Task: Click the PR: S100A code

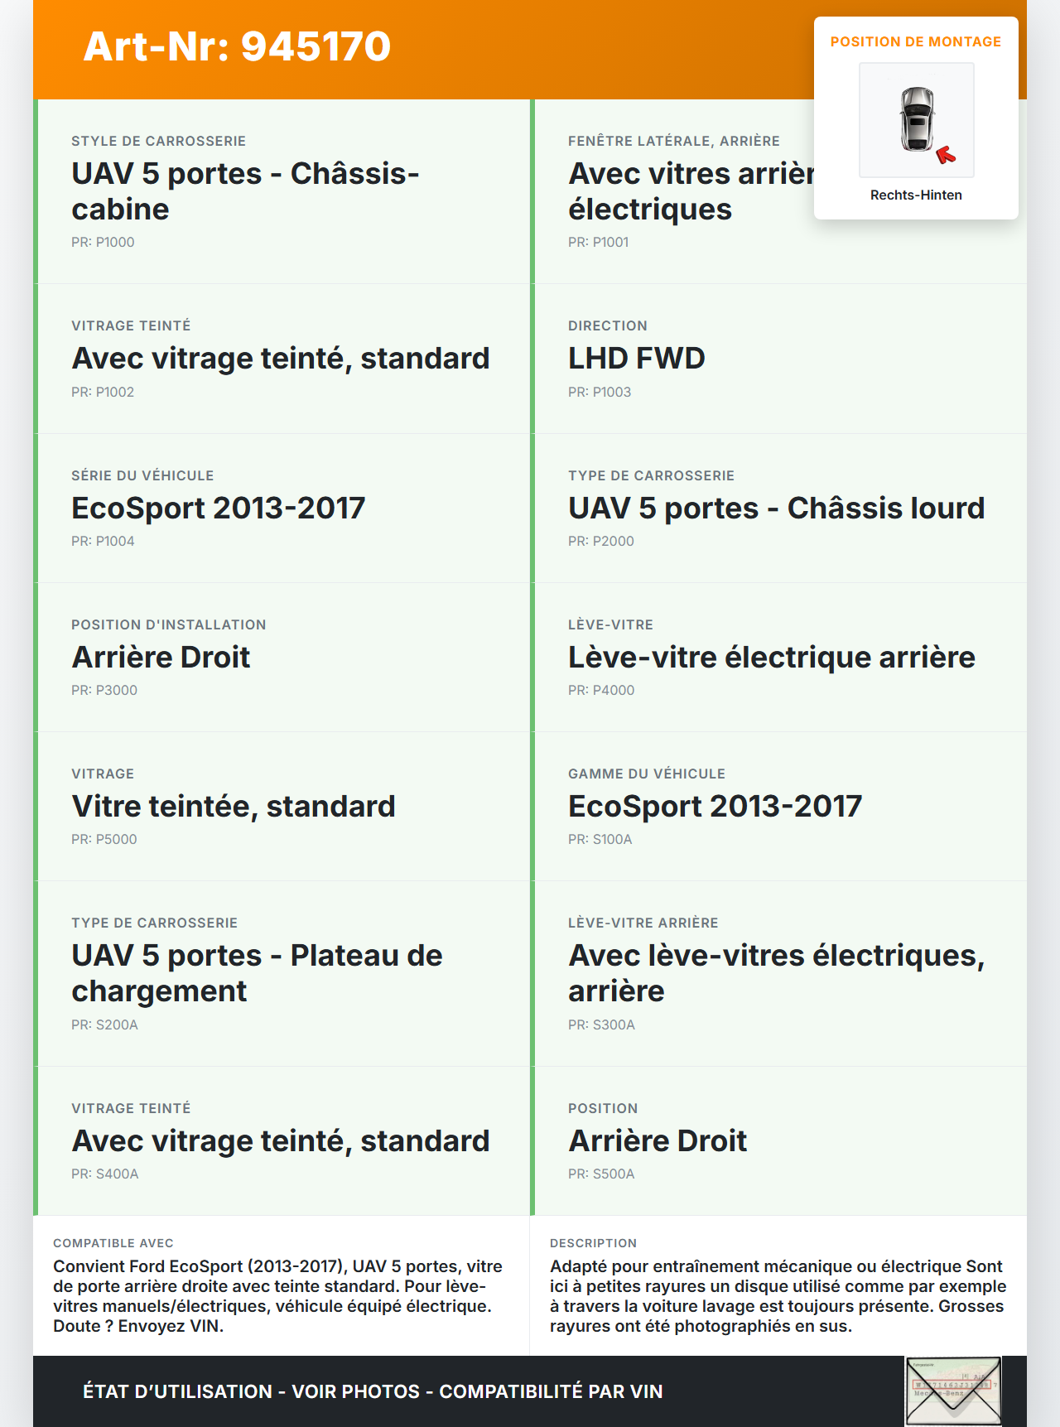Action: [x=600, y=839]
